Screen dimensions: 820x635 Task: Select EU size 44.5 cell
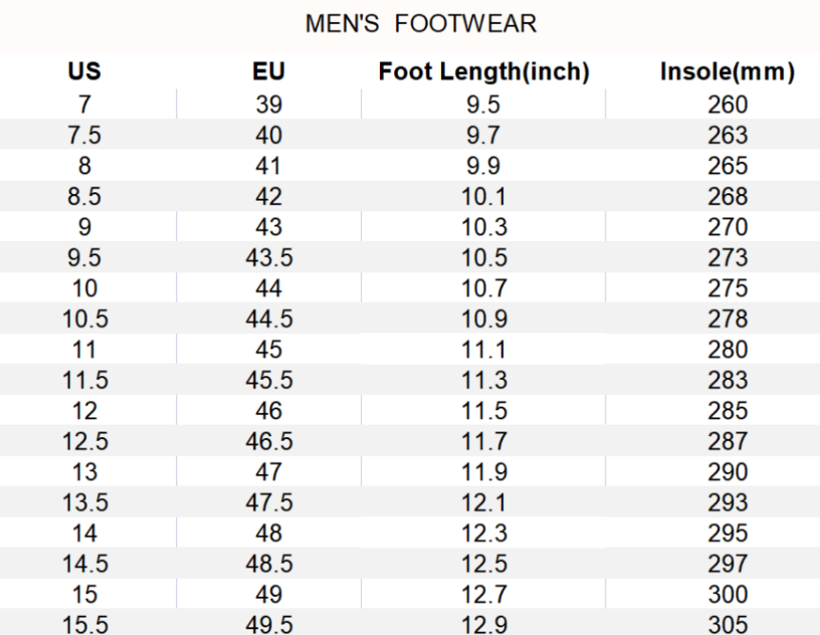[x=269, y=319]
